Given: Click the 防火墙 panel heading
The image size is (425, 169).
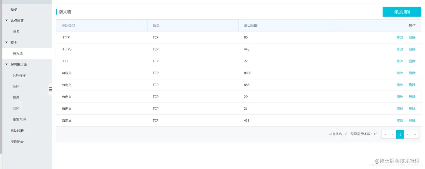Looking at the screenshot, I should (x=65, y=12).
